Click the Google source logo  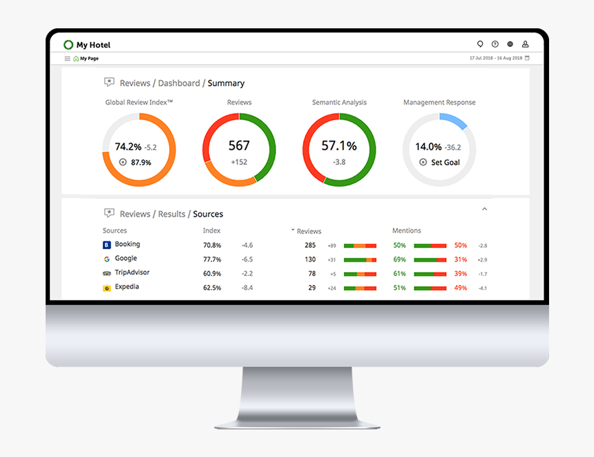107,259
